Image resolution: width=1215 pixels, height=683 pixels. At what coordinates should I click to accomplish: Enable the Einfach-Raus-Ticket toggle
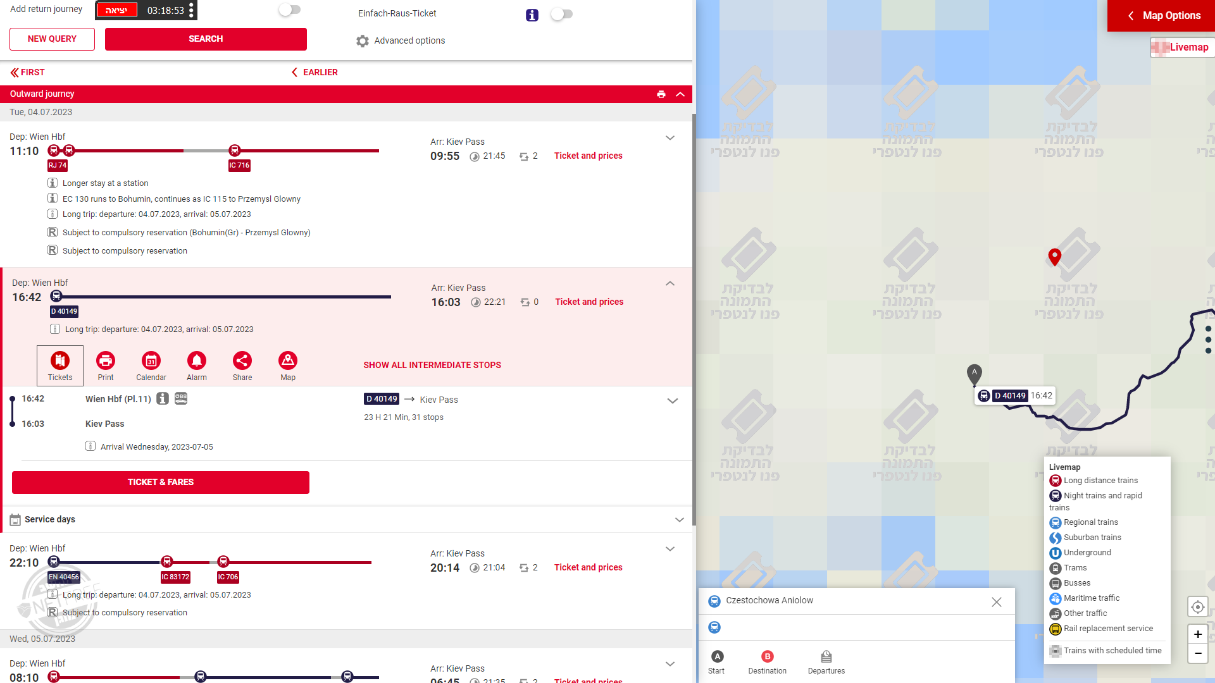[x=561, y=14]
